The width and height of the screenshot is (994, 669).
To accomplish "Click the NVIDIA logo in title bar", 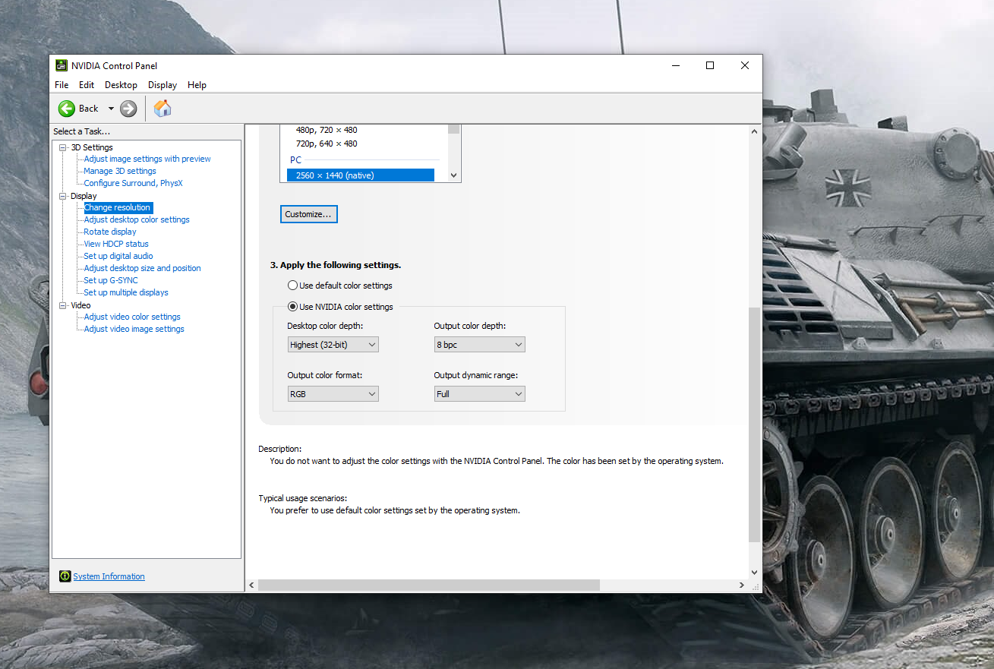I will 62,65.
